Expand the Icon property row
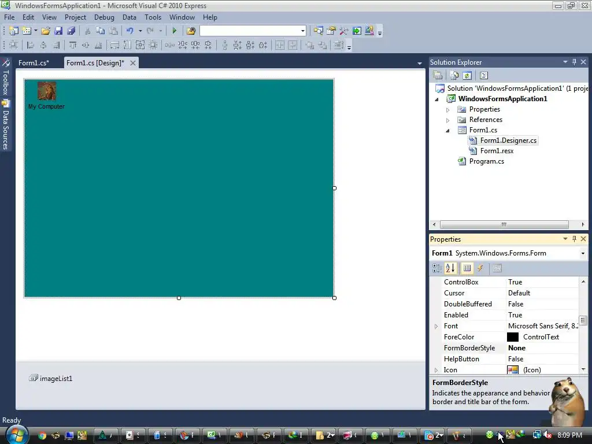This screenshot has height=444, width=592. coord(436,370)
